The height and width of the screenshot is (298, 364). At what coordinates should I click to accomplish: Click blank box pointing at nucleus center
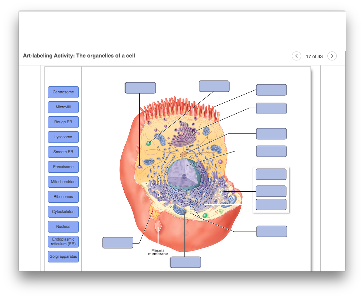[271, 151]
